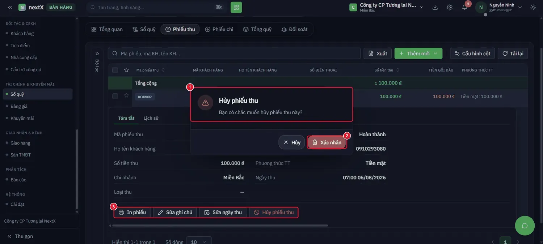The height and width of the screenshot is (244, 543).
Task: Click the Xuất export button
Action: [x=378, y=53]
